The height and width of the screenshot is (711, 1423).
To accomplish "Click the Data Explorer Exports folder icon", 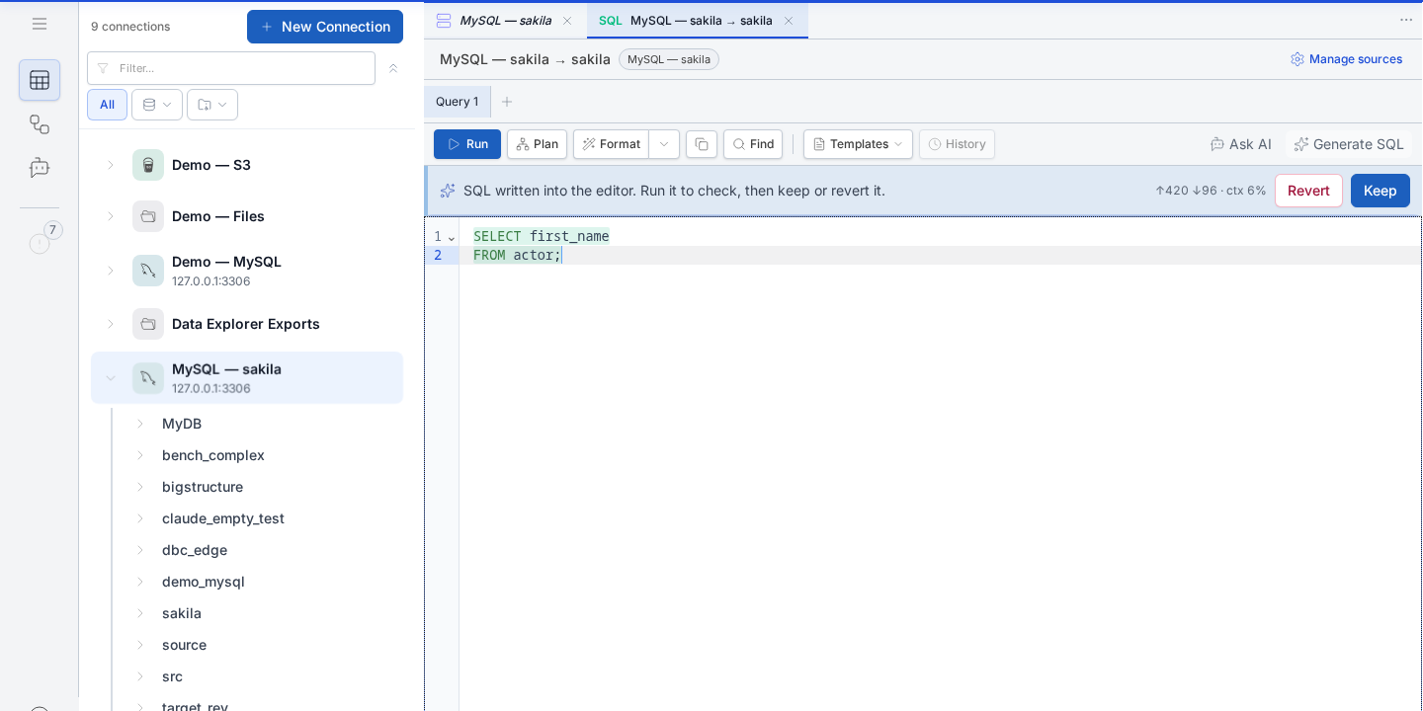I will pos(148,324).
